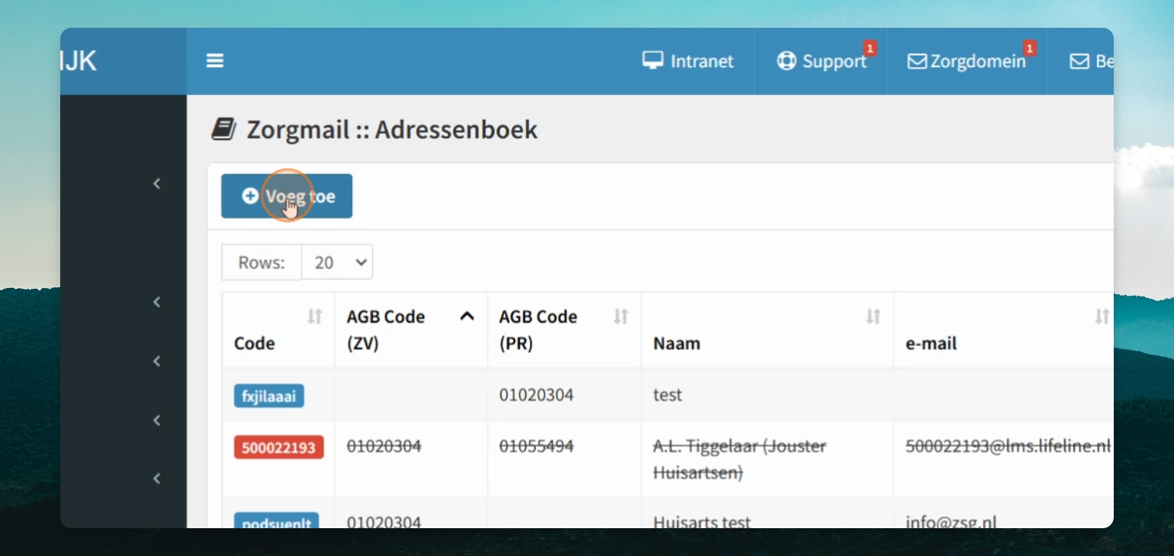Click the Voeg toe button
The height and width of the screenshot is (556, 1174).
click(287, 196)
